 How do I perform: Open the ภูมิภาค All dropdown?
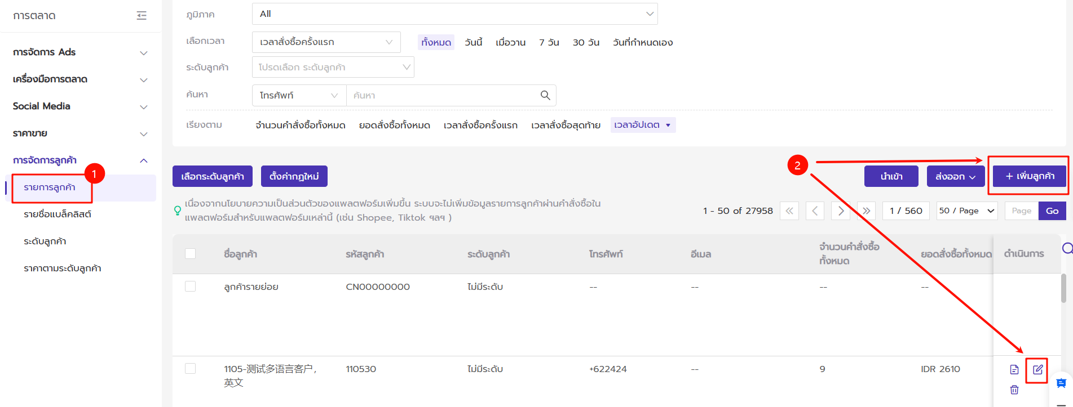pos(454,14)
